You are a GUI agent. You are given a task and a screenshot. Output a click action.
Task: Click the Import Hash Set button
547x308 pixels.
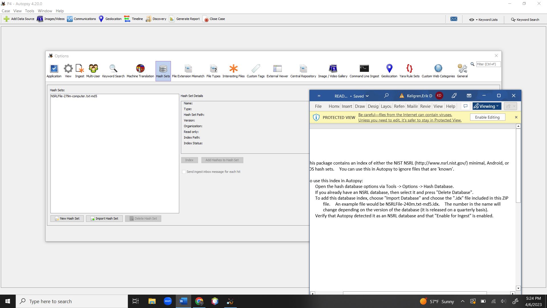[104, 218]
